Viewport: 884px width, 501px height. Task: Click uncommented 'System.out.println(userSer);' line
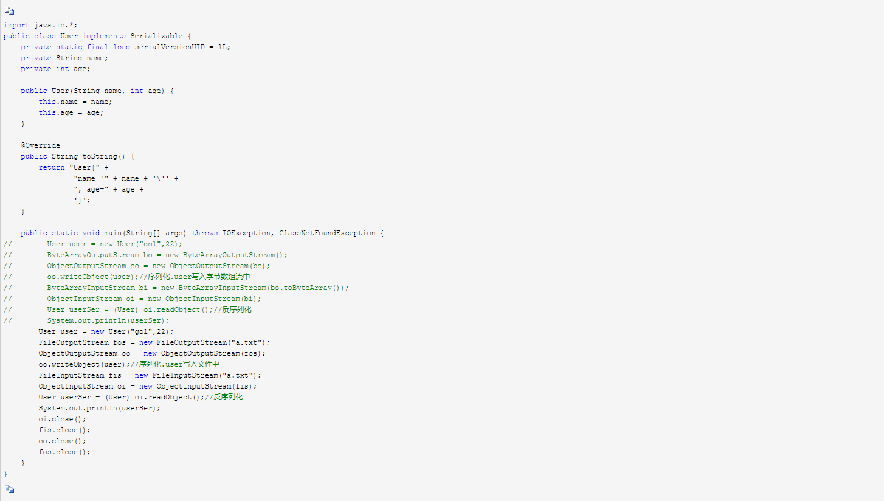[x=100, y=408]
